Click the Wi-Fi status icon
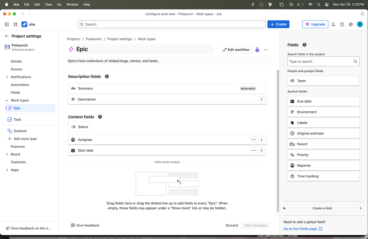368x239 pixels. pyautogui.click(x=310, y=4)
